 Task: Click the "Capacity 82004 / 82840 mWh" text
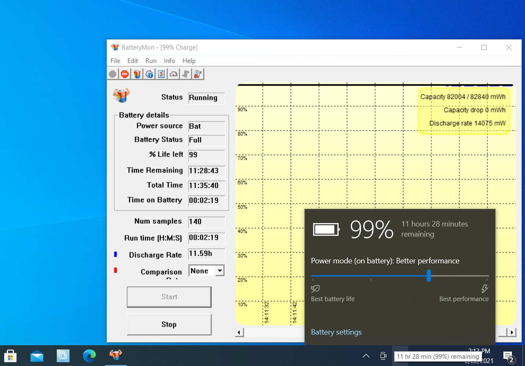463,97
